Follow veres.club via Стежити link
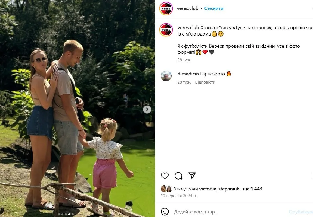313x217 pixels. (x=214, y=8)
